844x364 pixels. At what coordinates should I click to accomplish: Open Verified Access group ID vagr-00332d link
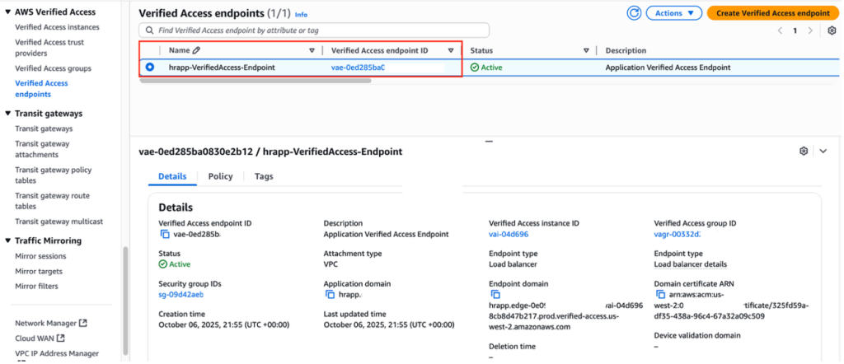[x=677, y=235]
